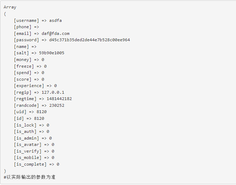Click the regtime value 1481442182
Viewport: 236px width, 185px height.
[x=59, y=99]
